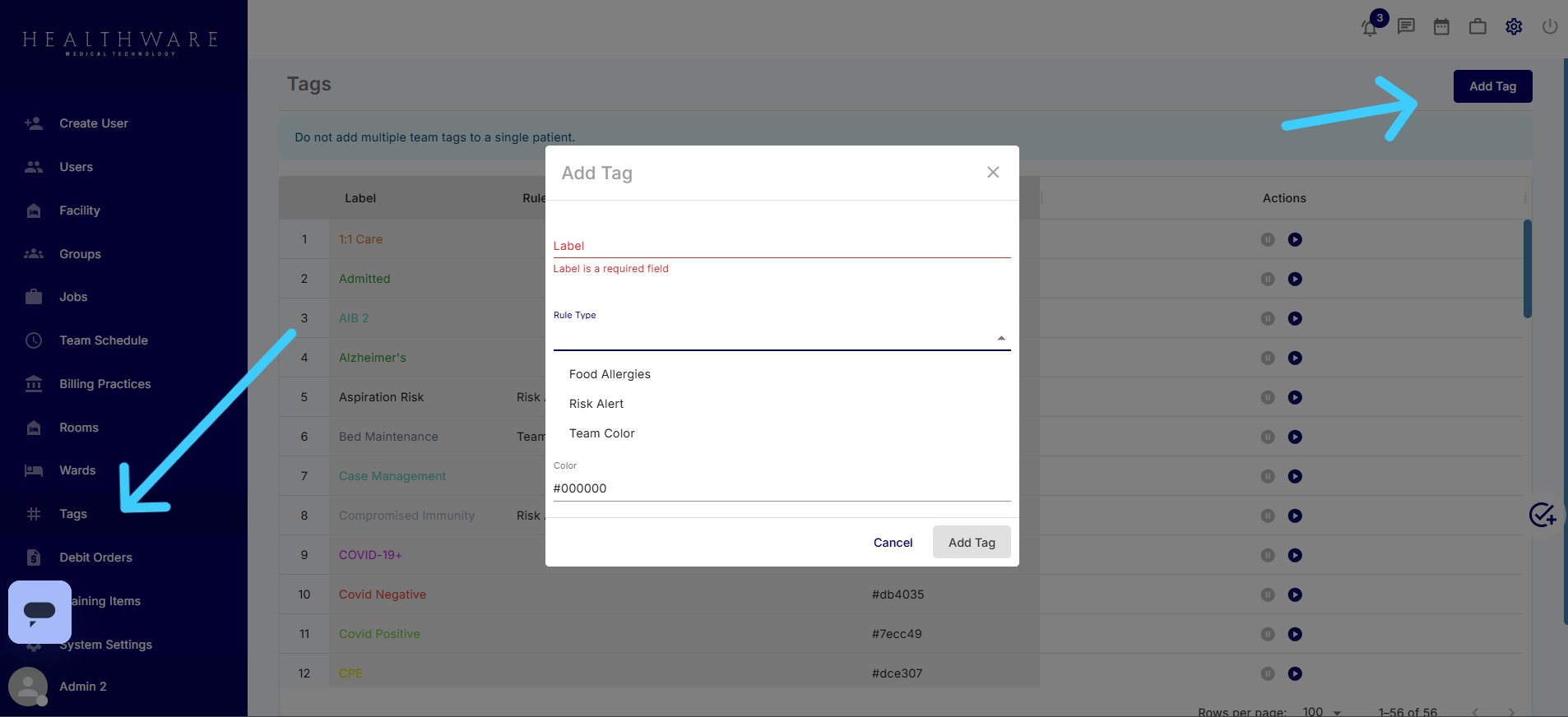
Task: Open the chatbot widget icon
Action: [39, 612]
